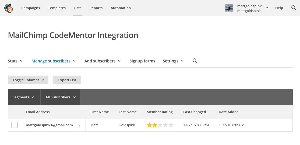
Task: Click the member rating stars for Matt
Action: [160, 125]
